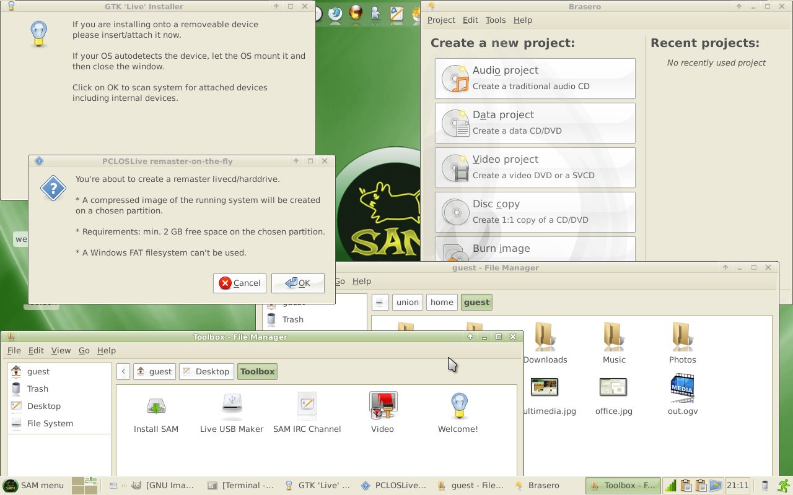This screenshot has width=793, height=495.
Task: Click the back arrow in Toolbox path bar
Action: 123,371
